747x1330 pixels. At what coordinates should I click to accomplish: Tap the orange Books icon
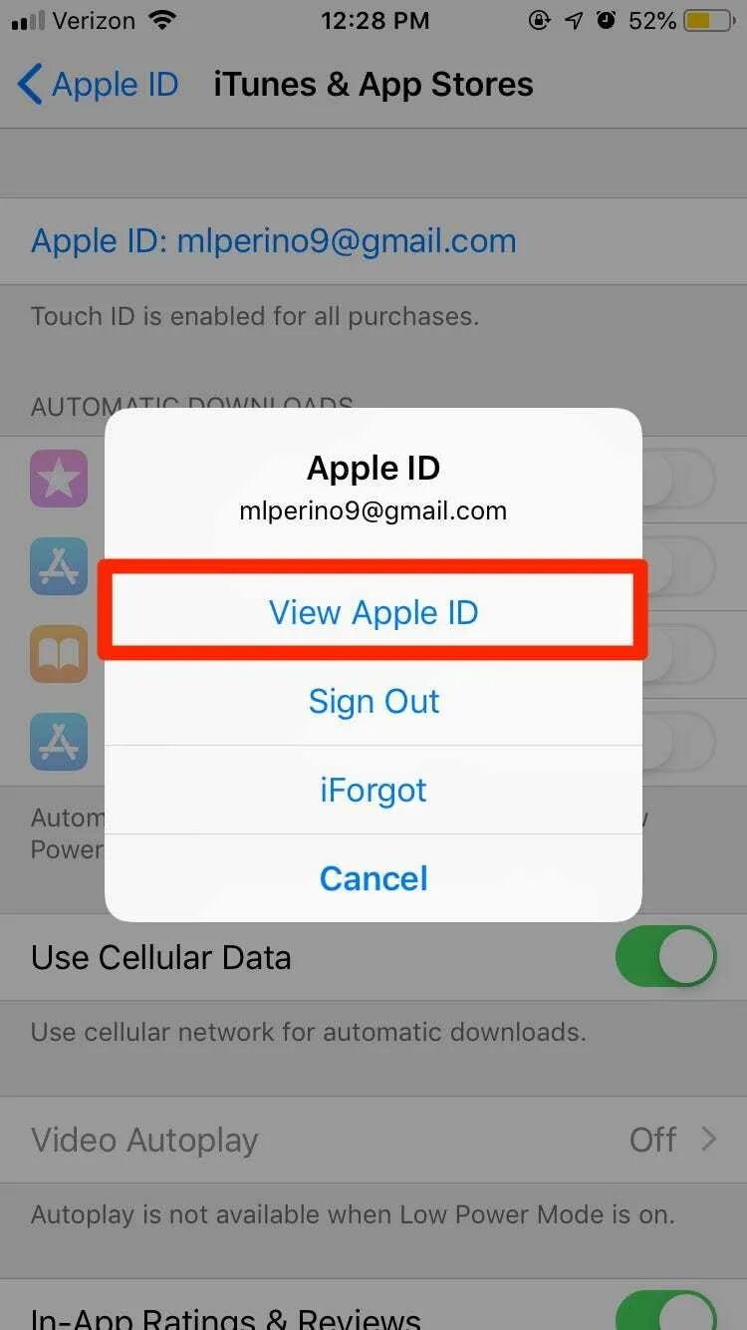(x=59, y=654)
